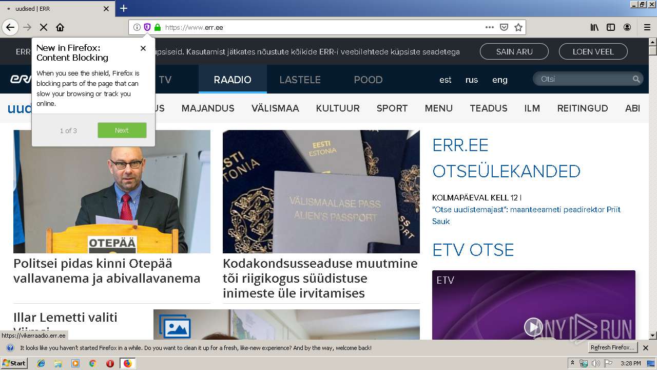This screenshot has height=370, width=657.
Task: Click the URL address field
Action: pos(323,27)
